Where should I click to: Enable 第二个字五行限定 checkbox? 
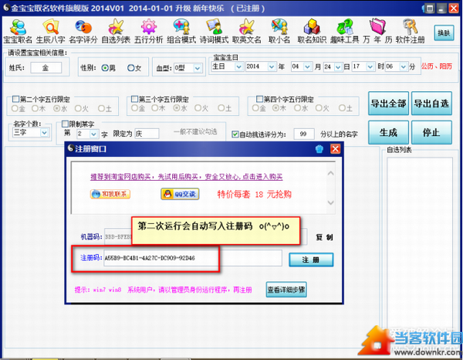(x=15, y=99)
